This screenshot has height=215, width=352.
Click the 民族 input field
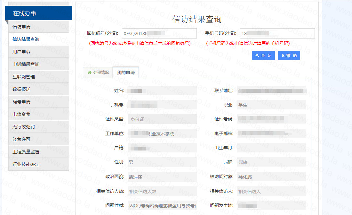271,162
